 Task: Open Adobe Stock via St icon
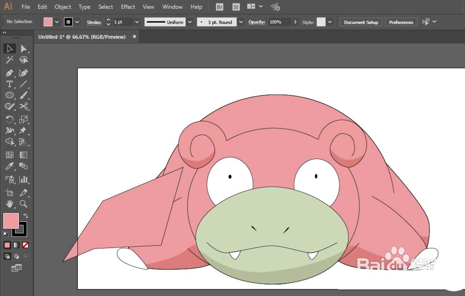(236, 7)
